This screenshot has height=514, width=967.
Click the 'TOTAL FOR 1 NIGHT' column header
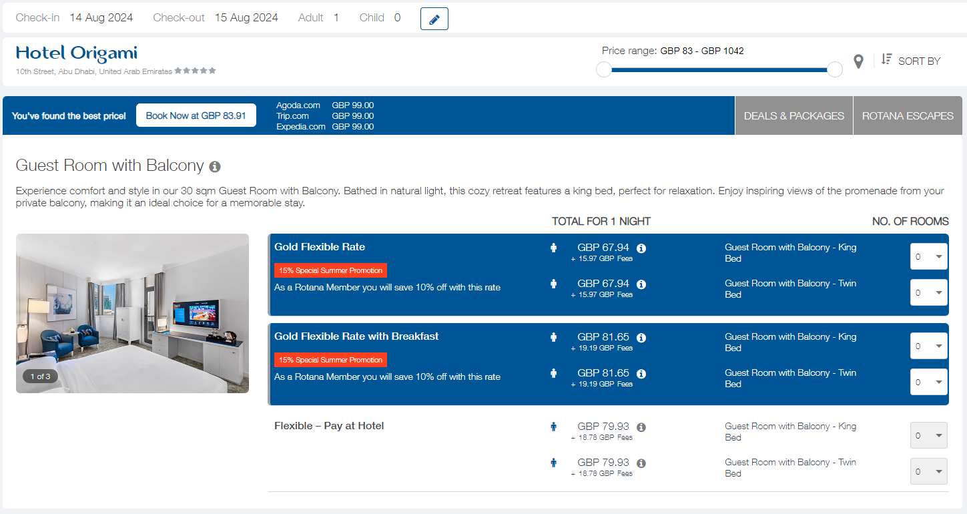click(x=601, y=222)
